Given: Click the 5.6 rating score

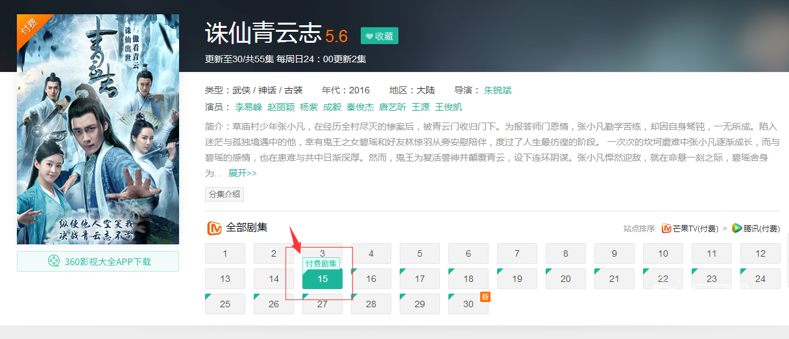Looking at the screenshot, I should pos(337,36).
